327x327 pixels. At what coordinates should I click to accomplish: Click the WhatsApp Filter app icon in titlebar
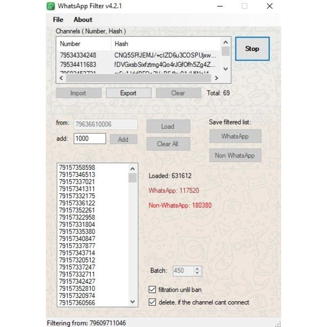pos(50,6)
